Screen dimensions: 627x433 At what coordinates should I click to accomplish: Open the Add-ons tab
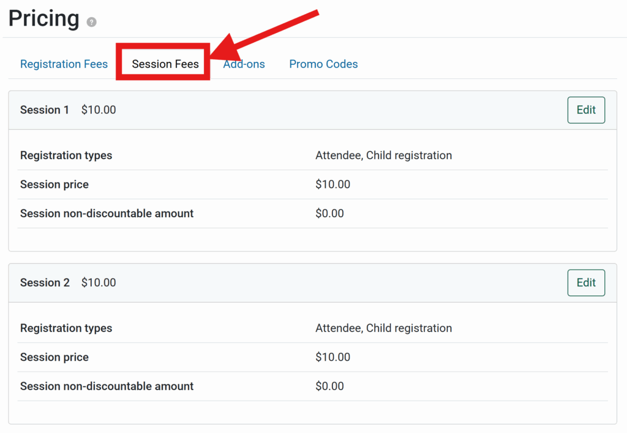click(x=244, y=64)
